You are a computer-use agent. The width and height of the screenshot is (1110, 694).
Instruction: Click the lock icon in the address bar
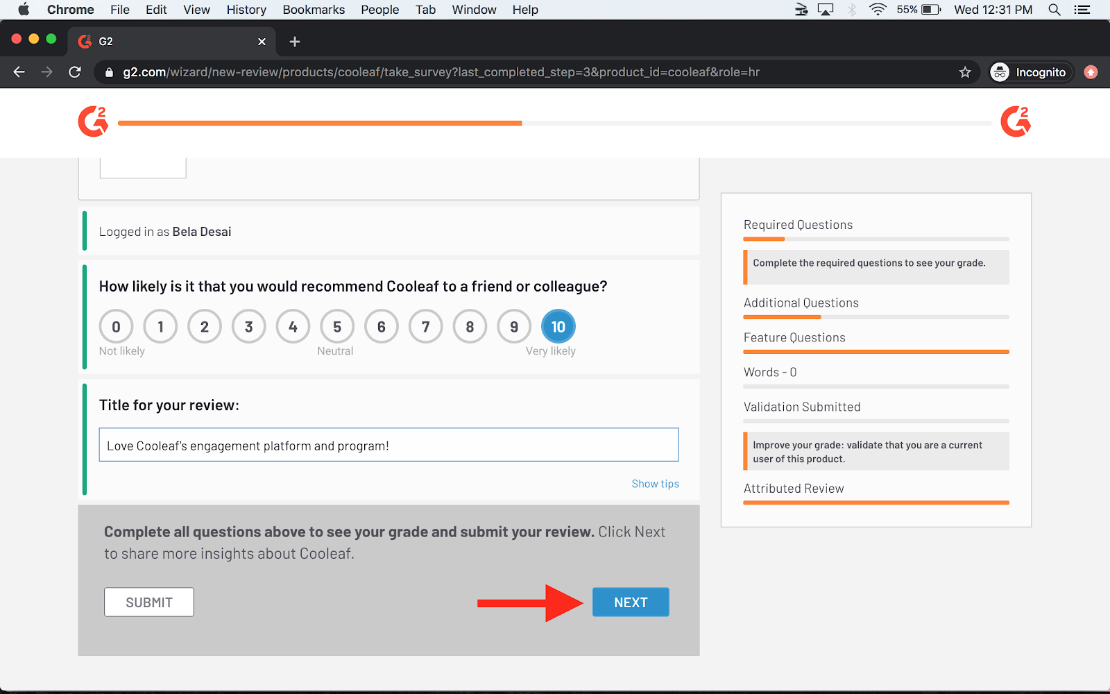coord(108,72)
